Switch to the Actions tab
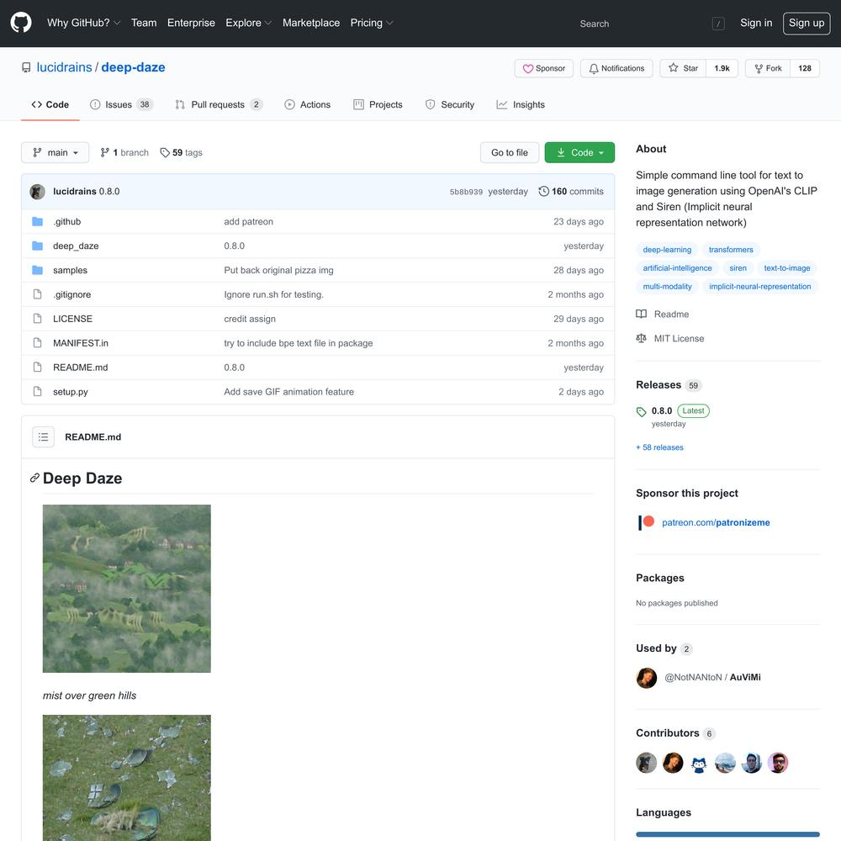The width and height of the screenshot is (841, 841). 307,104
